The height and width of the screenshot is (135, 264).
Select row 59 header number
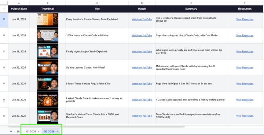coord(4,116)
